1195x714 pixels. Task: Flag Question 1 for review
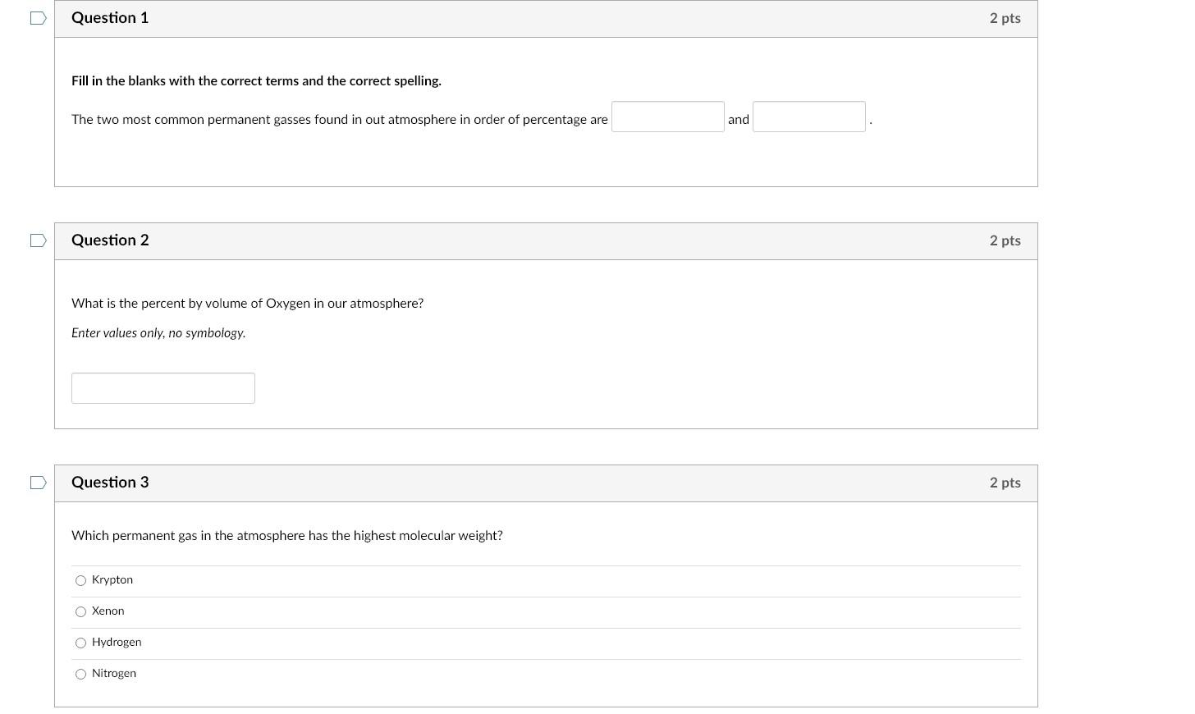pos(38,18)
